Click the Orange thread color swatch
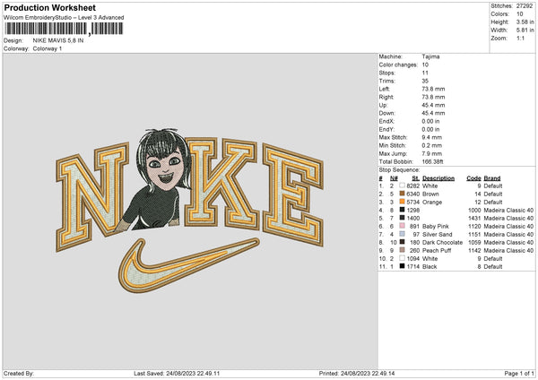 (402, 202)
